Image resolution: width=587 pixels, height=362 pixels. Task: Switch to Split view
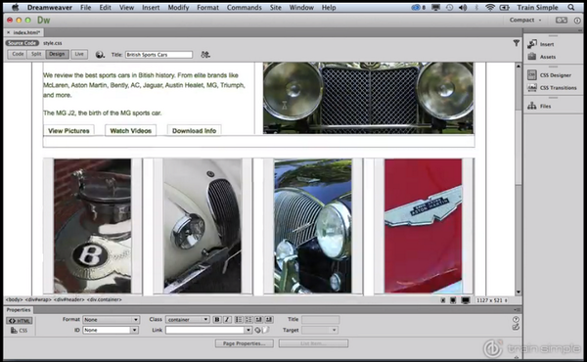[x=36, y=54]
